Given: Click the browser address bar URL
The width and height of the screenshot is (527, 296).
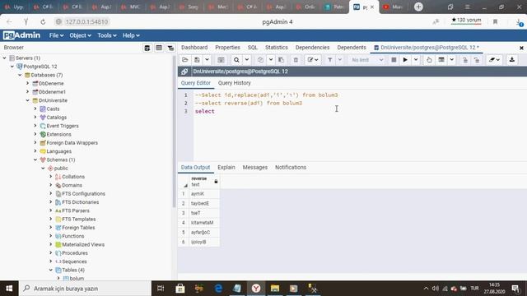Looking at the screenshot, I should [86, 22].
